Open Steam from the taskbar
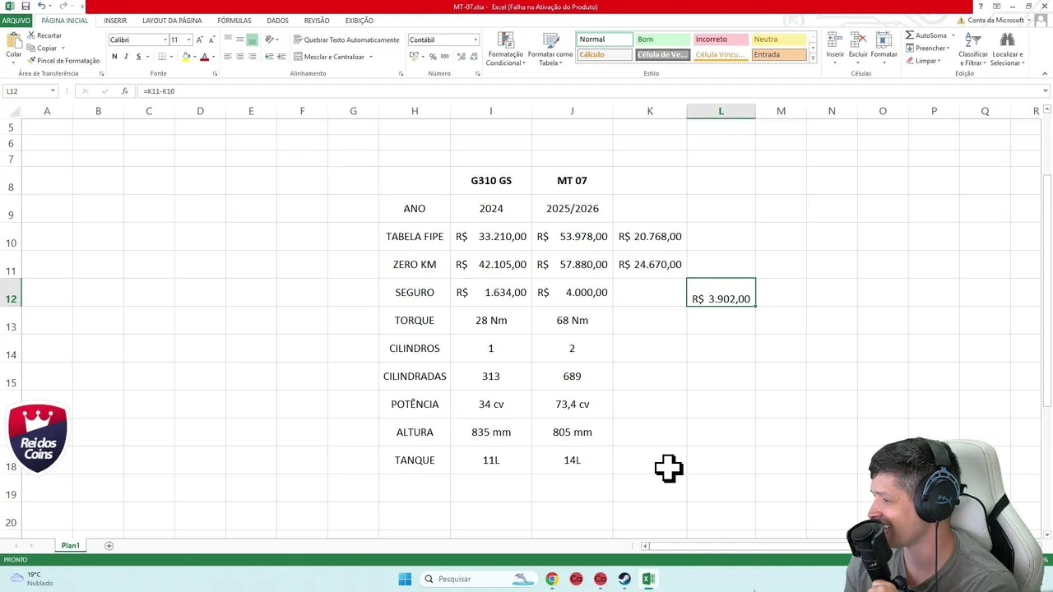Viewport: 1053px width, 592px height. coord(624,579)
